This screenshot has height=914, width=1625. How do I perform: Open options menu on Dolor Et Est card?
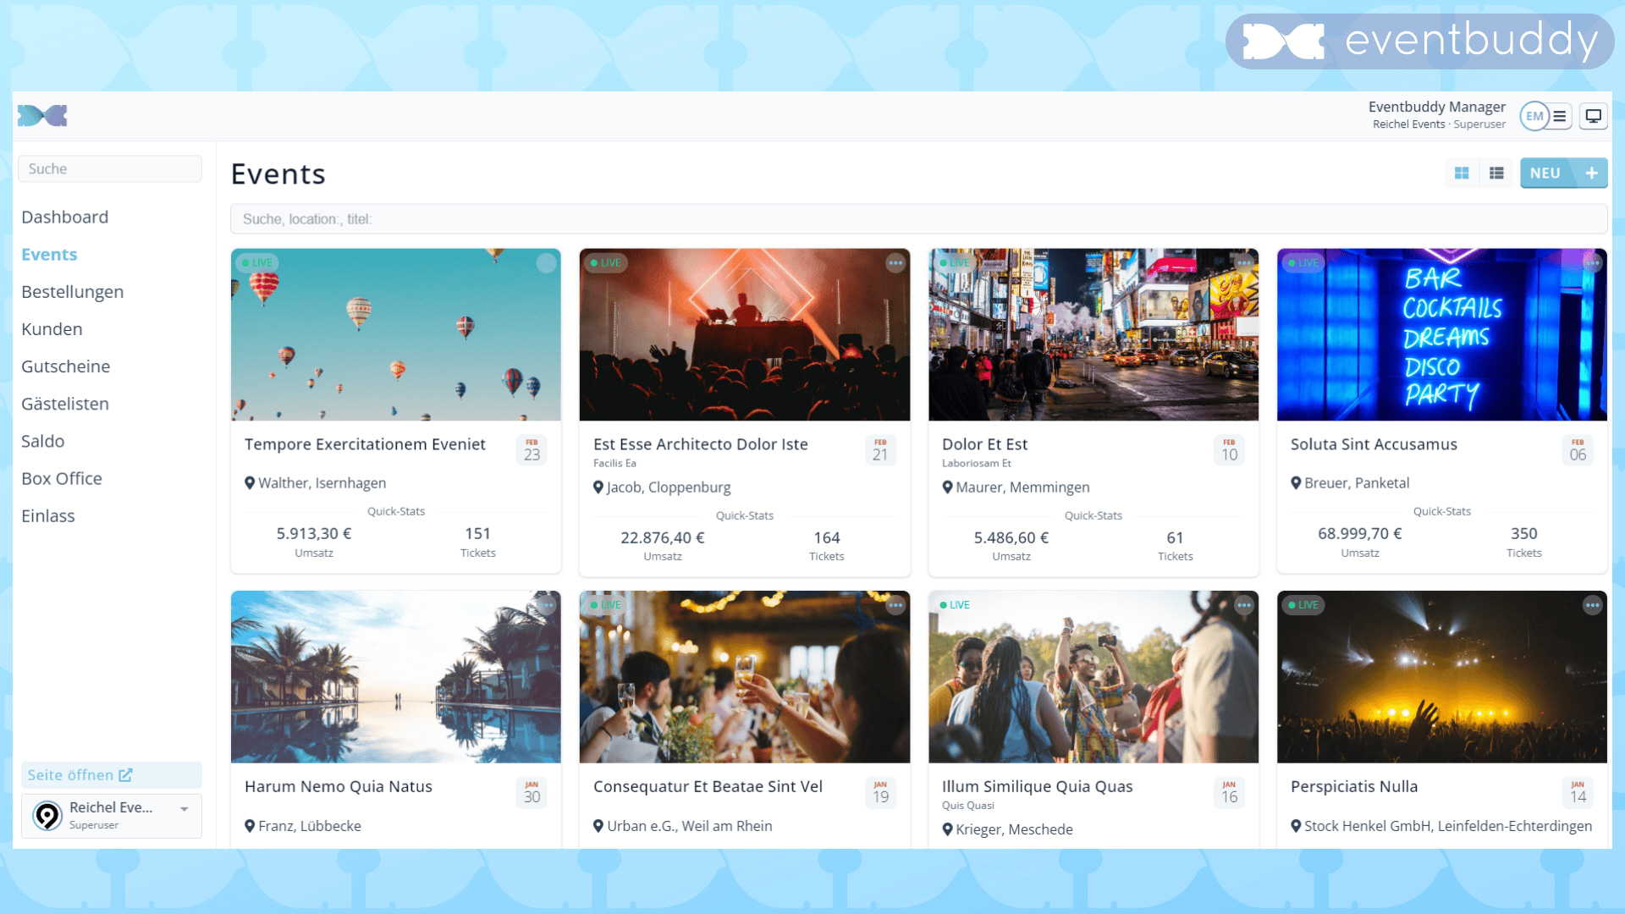coord(1244,263)
